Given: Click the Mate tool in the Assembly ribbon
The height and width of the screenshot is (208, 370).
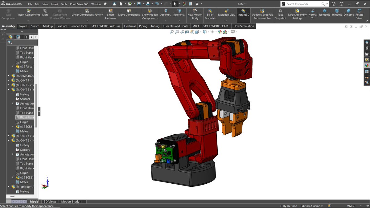Looking at the screenshot, I should 45,13.
